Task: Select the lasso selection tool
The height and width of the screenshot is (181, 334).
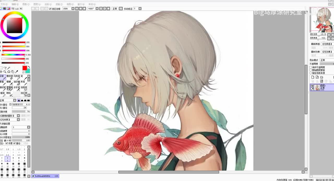Action: tap(5, 68)
